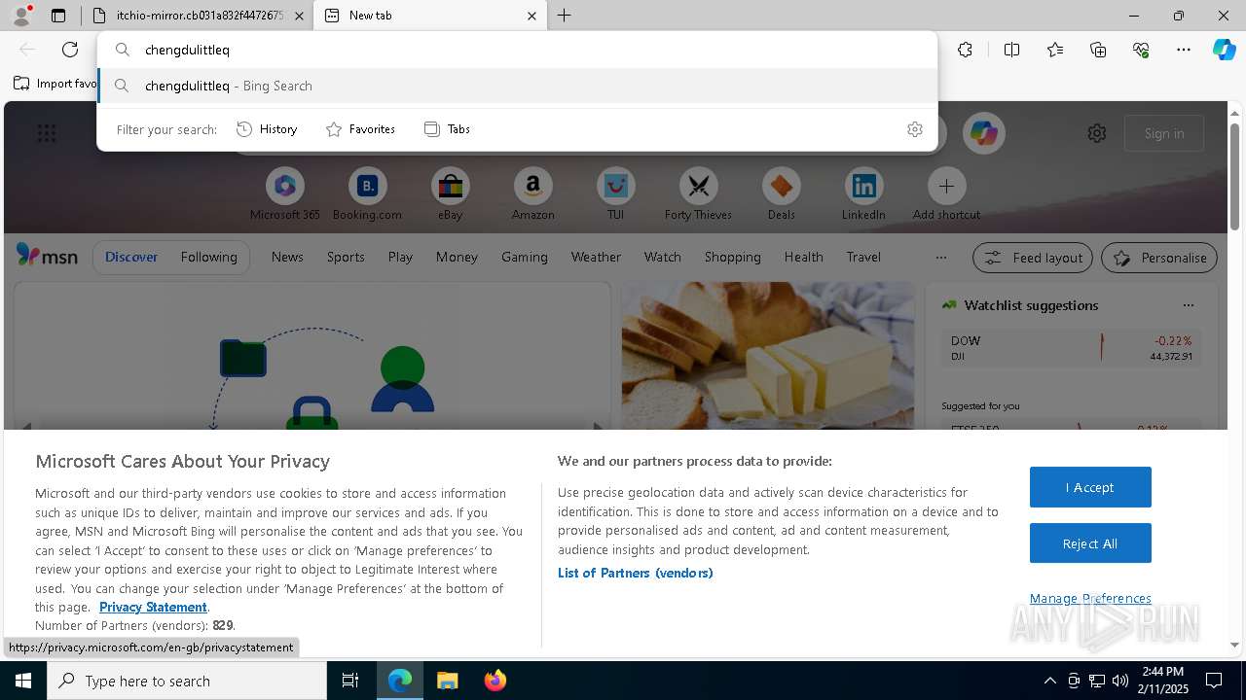Image resolution: width=1246 pixels, height=700 pixels.
Task: Toggle the Split screen icon
Action: coord(1011,50)
